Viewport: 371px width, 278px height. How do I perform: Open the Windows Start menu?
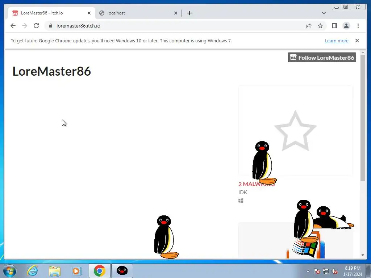point(10,271)
